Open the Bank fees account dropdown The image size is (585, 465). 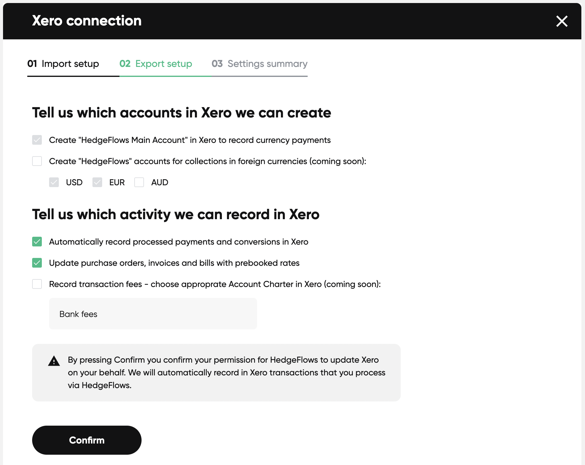[x=153, y=314]
